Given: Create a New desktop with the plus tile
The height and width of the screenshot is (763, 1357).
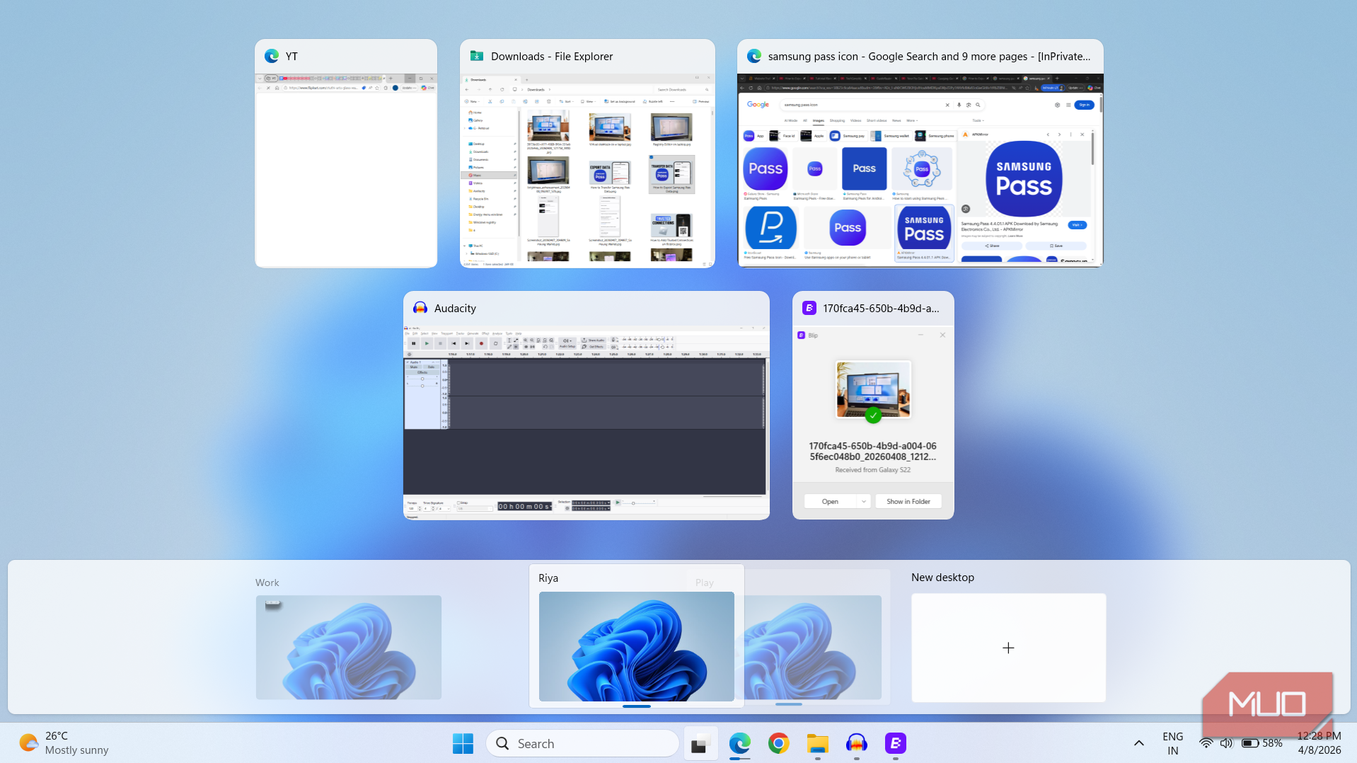Looking at the screenshot, I should coord(1008,648).
